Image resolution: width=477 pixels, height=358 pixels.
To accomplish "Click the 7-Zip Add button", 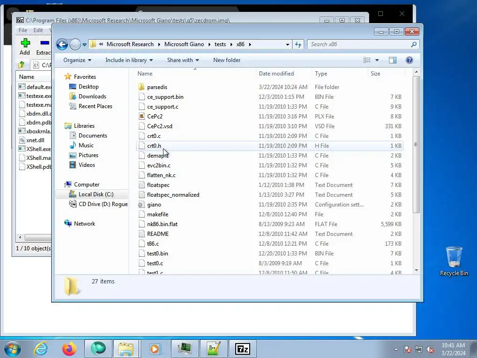I will [x=25, y=47].
